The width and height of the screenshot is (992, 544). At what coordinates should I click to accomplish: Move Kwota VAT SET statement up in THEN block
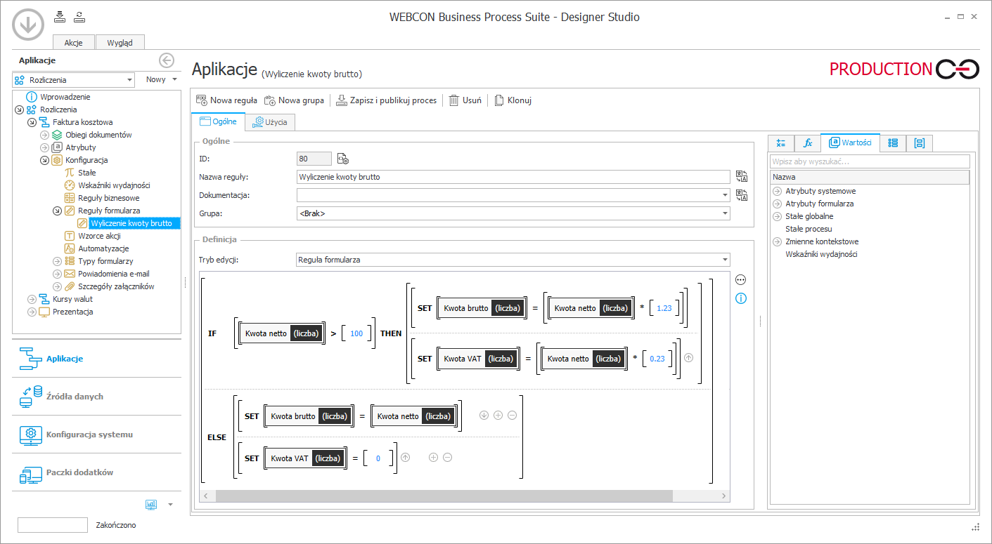coord(688,358)
